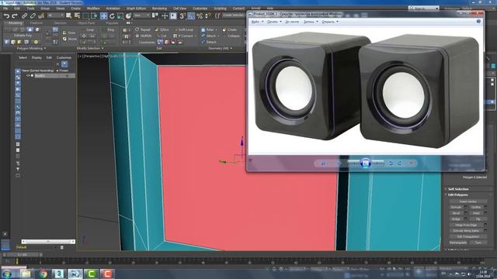Open help in the photo viewer window

pyautogui.click(x=478, y=22)
